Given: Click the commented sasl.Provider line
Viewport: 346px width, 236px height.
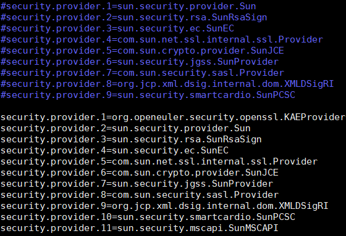Looking at the screenshot, I should pyautogui.click(x=142, y=73).
